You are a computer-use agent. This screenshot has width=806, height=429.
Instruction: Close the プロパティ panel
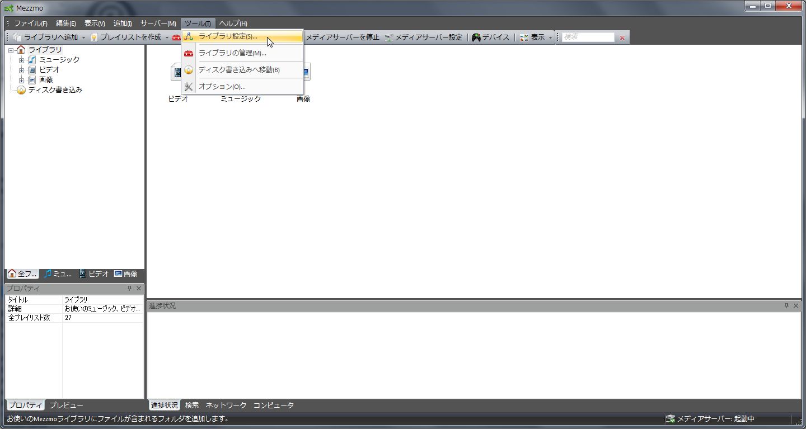pyautogui.click(x=139, y=289)
